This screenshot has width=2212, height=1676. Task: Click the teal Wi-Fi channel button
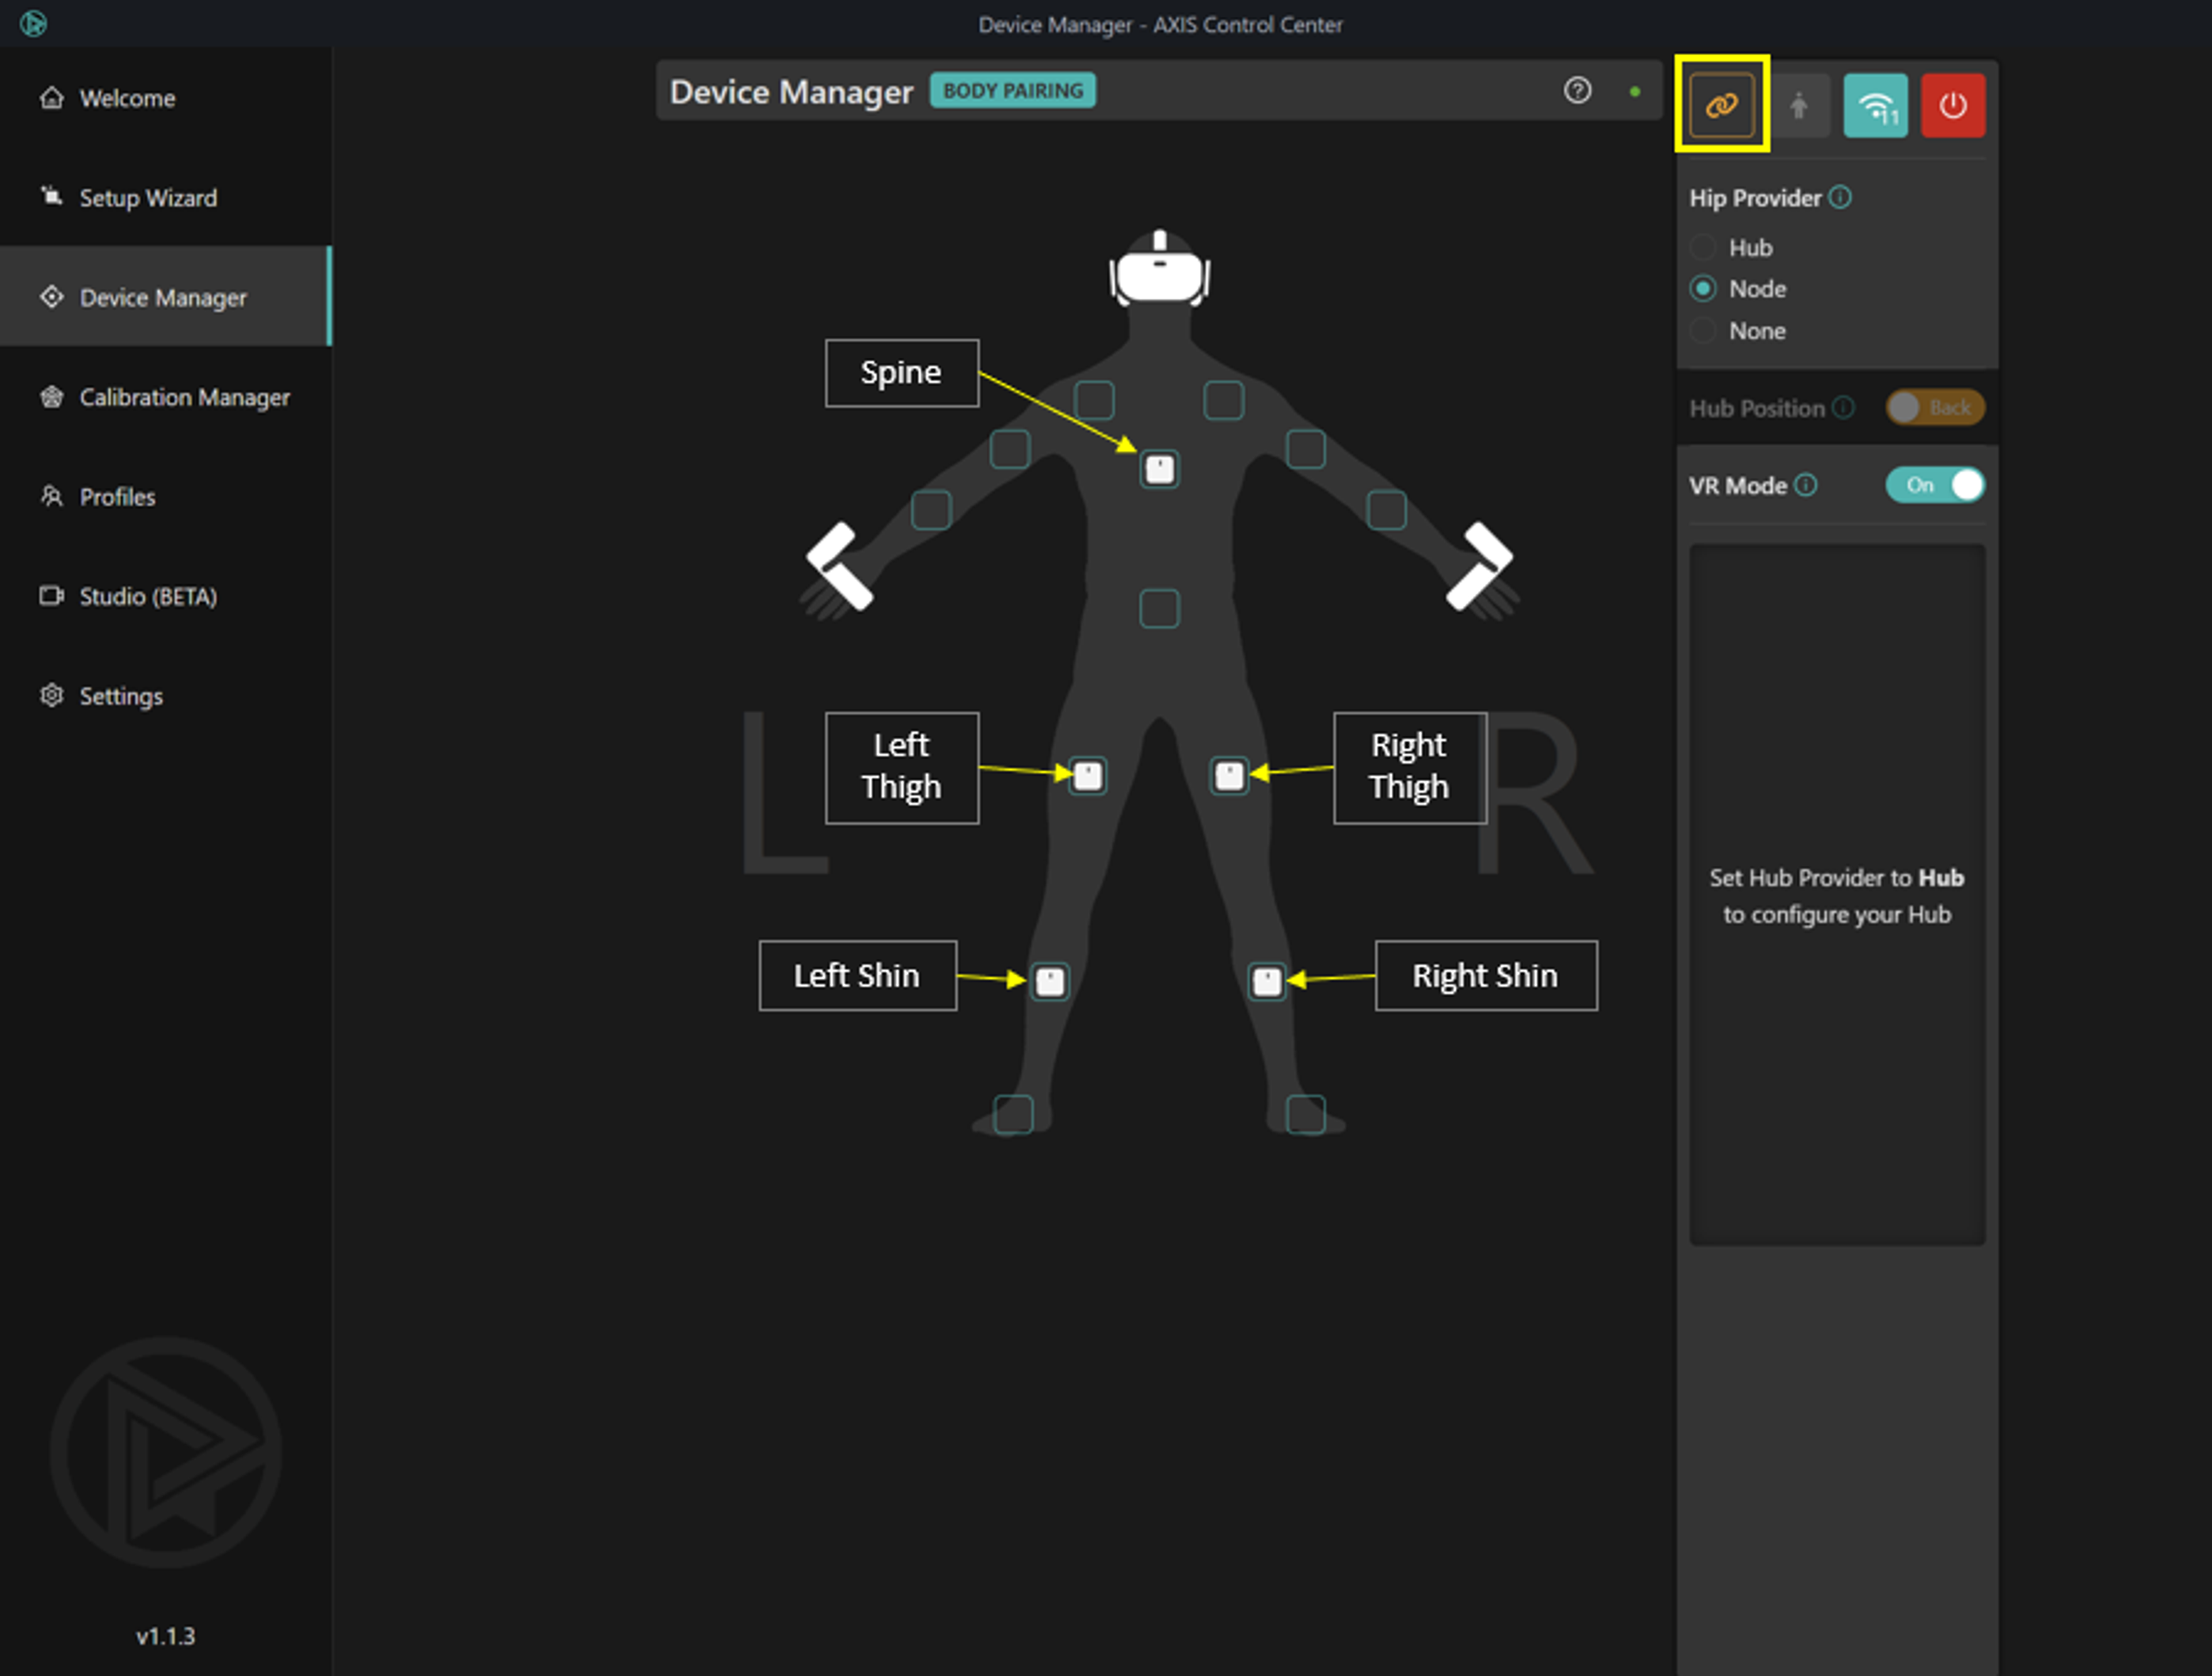click(x=1875, y=105)
